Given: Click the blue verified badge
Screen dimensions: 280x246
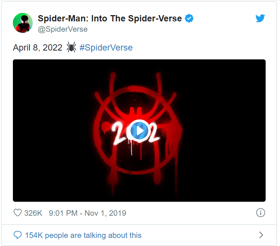Looking at the screenshot, I should tap(189, 18).
